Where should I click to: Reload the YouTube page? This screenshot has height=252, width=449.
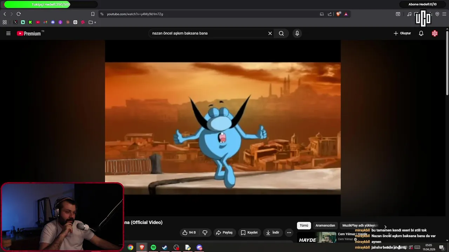tap(19, 14)
